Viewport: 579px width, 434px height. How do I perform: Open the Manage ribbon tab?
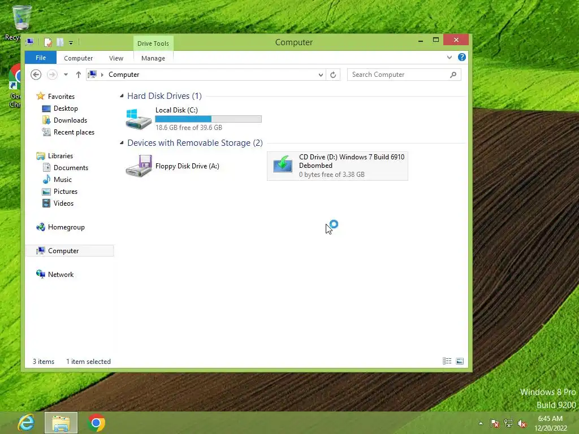[153, 58]
